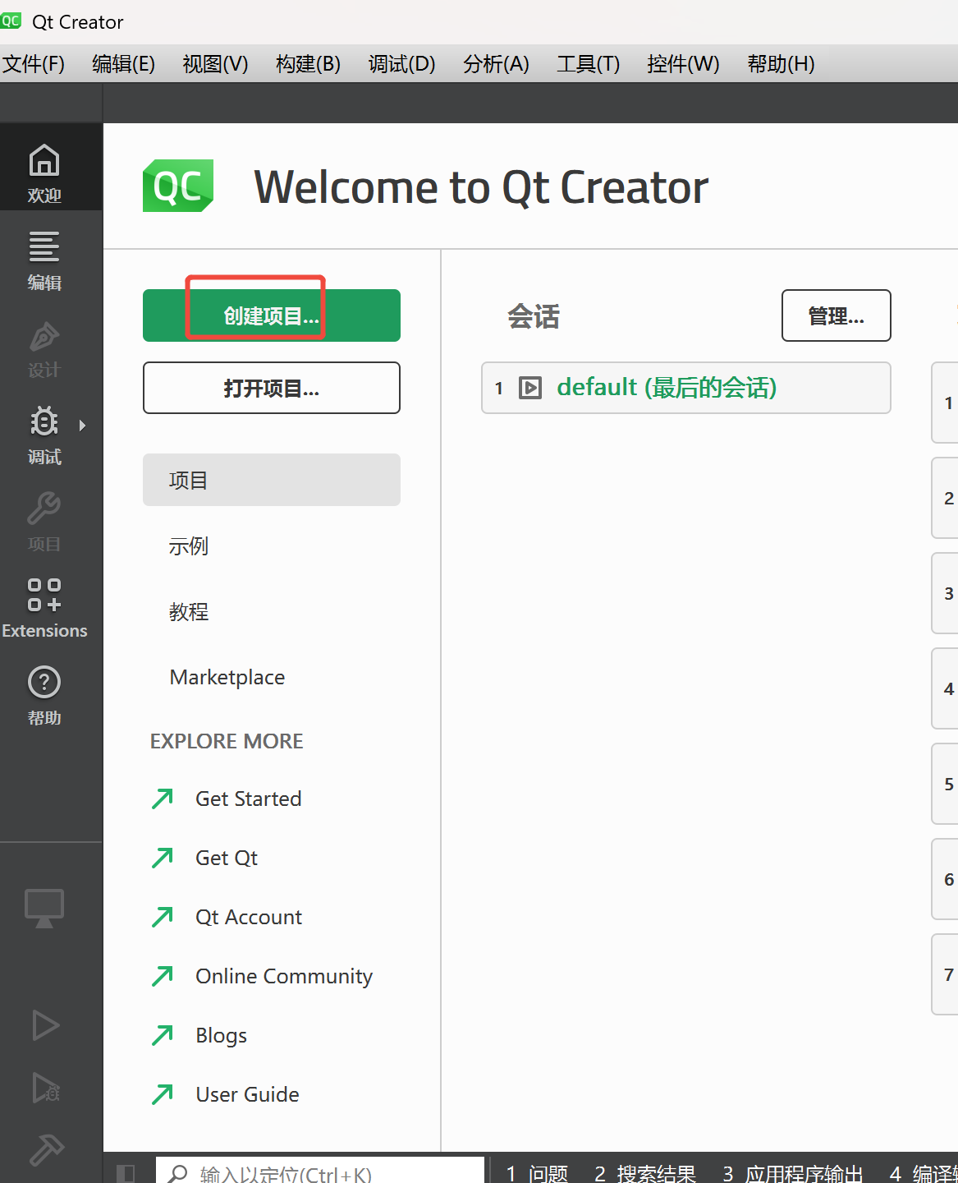
Task: Open the 分析(A) menu
Action: point(497,64)
